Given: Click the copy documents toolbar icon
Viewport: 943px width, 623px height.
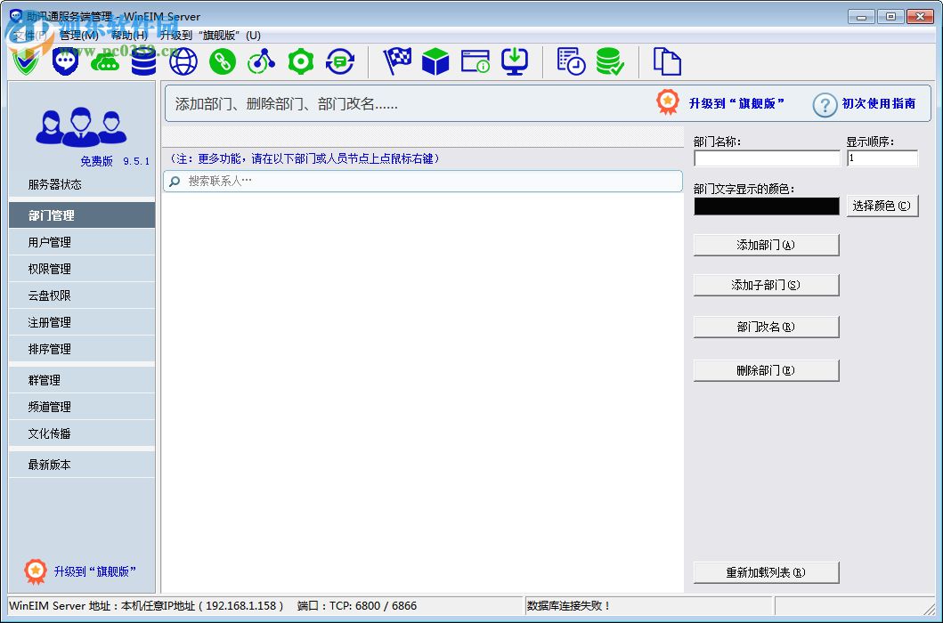Looking at the screenshot, I should tap(666, 61).
